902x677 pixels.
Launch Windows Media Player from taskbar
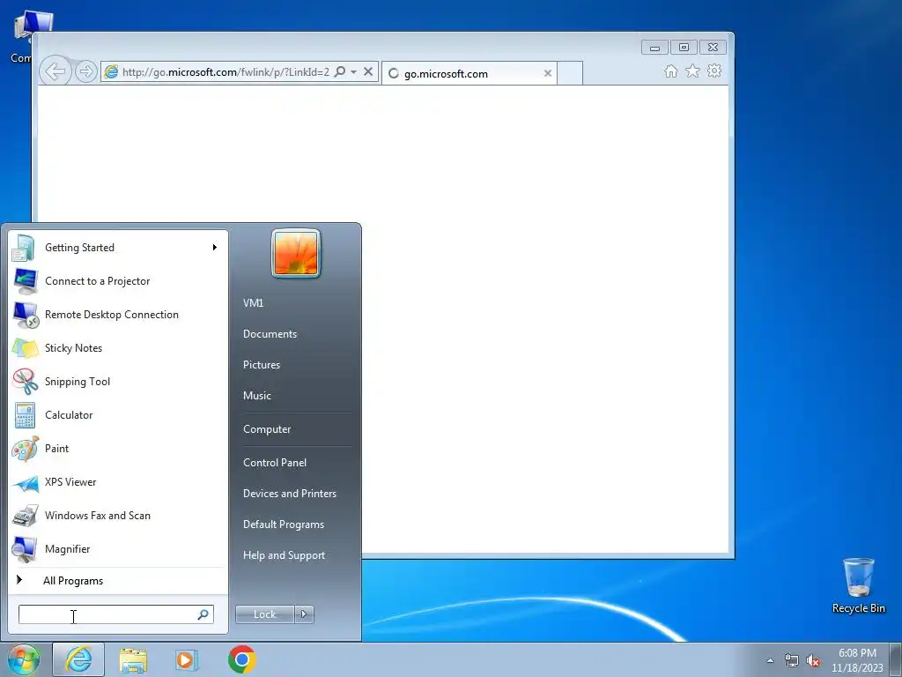[185, 659]
